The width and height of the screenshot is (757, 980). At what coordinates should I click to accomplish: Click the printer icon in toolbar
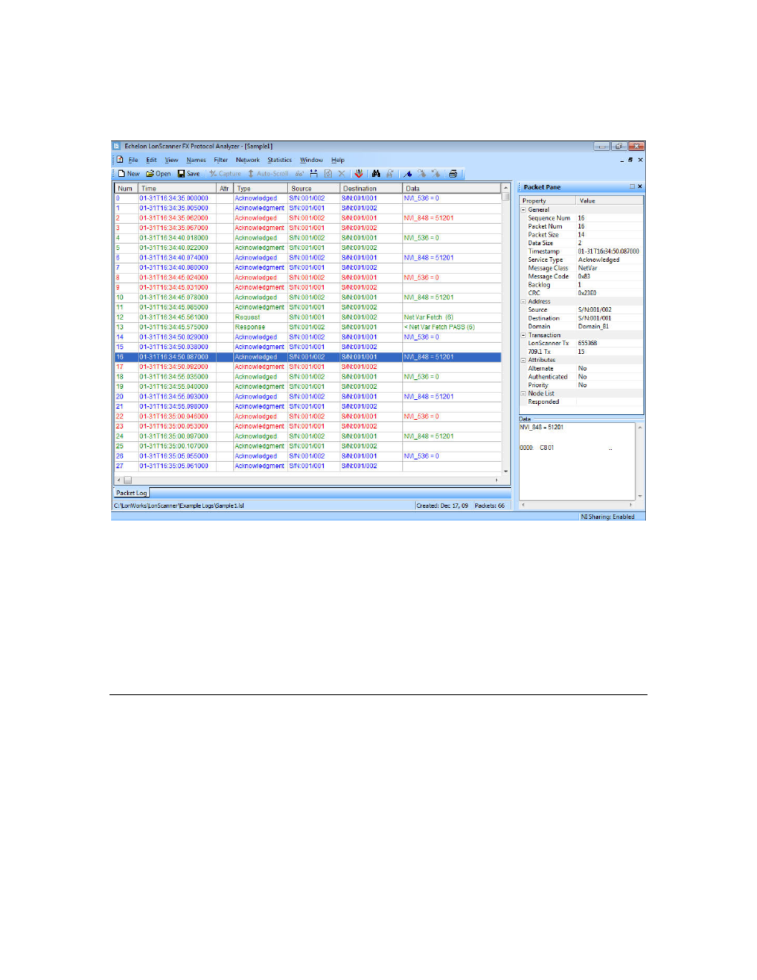pyautogui.click(x=452, y=174)
